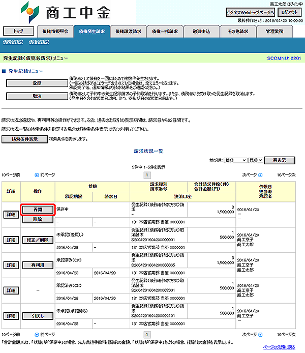Click top 10ページ前 link

[x=11, y=175]
